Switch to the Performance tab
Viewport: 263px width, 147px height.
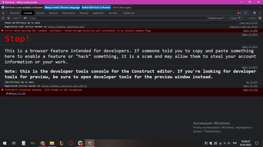tap(69, 13)
